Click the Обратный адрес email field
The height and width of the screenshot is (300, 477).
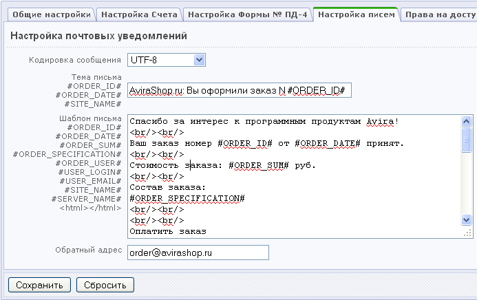tap(198, 253)
